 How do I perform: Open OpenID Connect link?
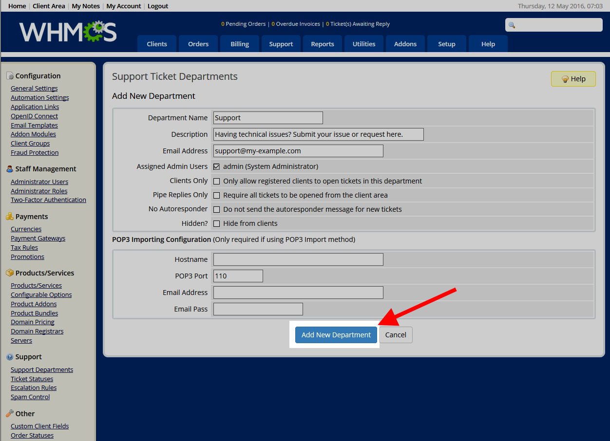[x=35, y=116]
